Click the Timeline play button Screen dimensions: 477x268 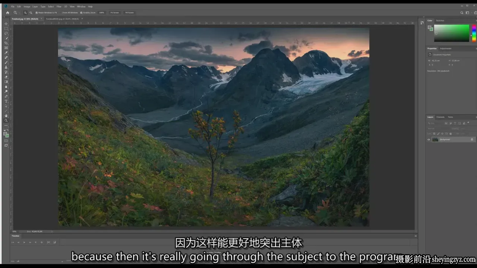coord(24,242)
